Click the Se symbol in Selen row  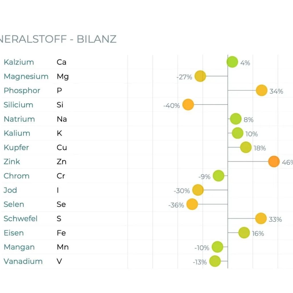(61, 204)
